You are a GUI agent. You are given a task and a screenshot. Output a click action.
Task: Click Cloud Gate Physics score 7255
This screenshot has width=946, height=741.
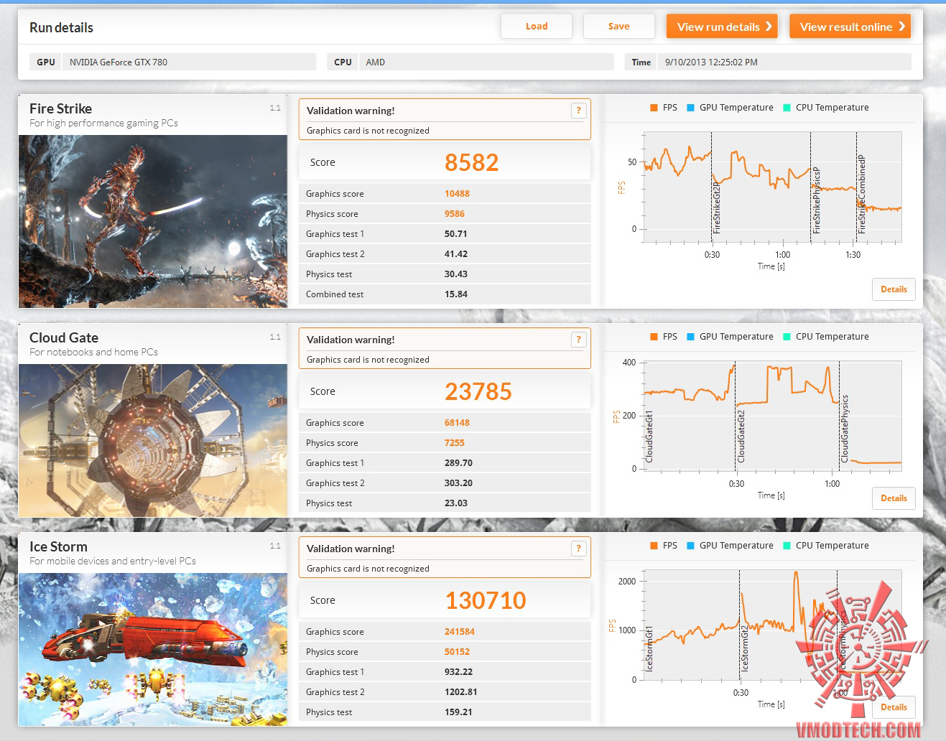pos(455,443)
